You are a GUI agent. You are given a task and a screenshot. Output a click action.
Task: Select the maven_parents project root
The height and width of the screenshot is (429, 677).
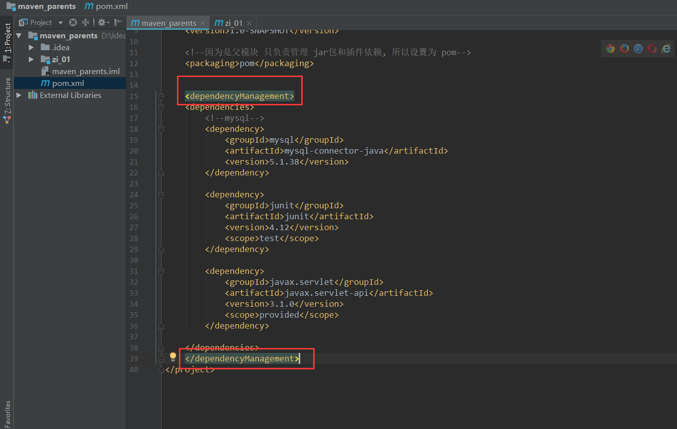click(70, 36)
